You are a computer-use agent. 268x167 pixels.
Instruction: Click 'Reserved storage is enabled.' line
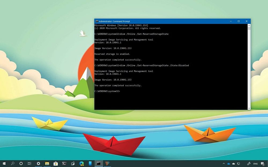112,54
